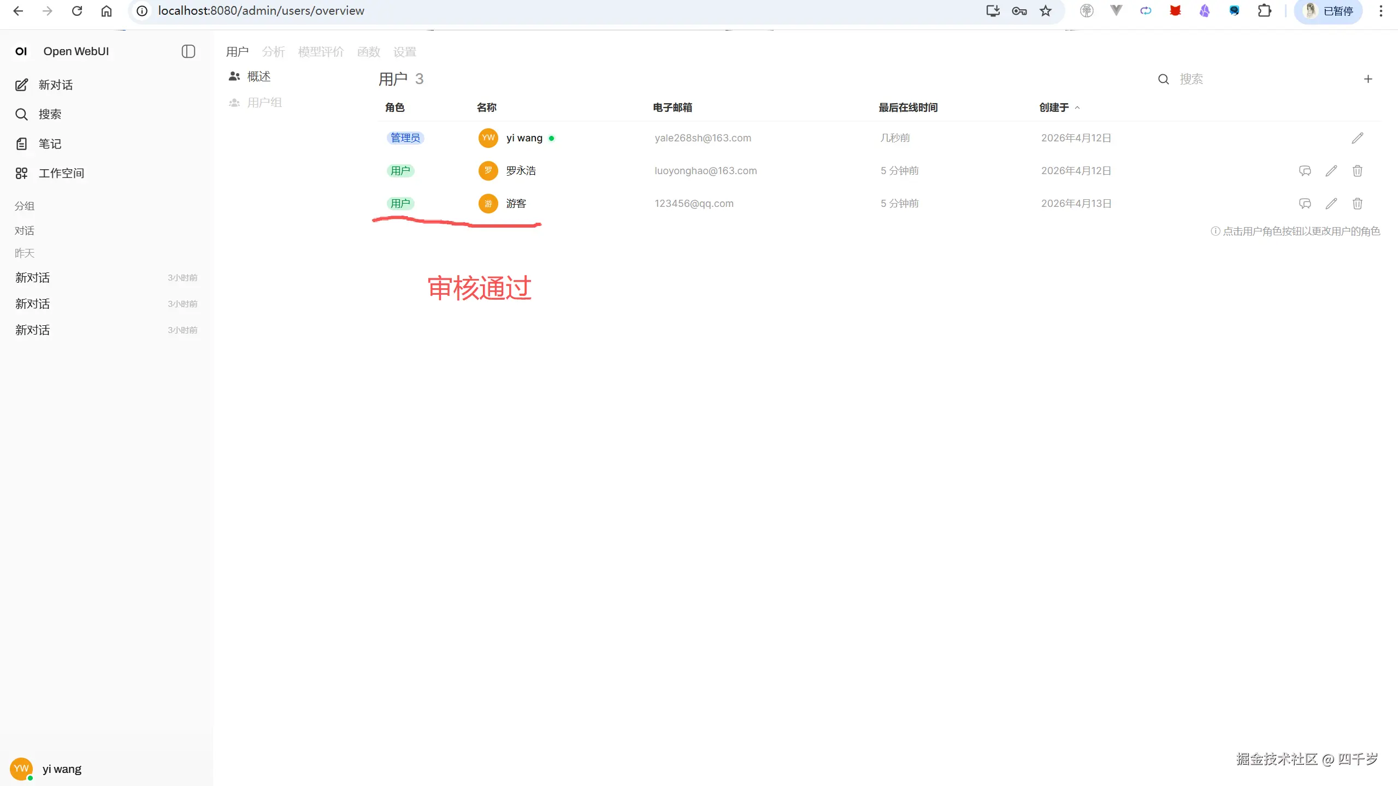Open yi wang profile menu at bottom
This screenshot has height=786, width=1398.
coord(46,769)
